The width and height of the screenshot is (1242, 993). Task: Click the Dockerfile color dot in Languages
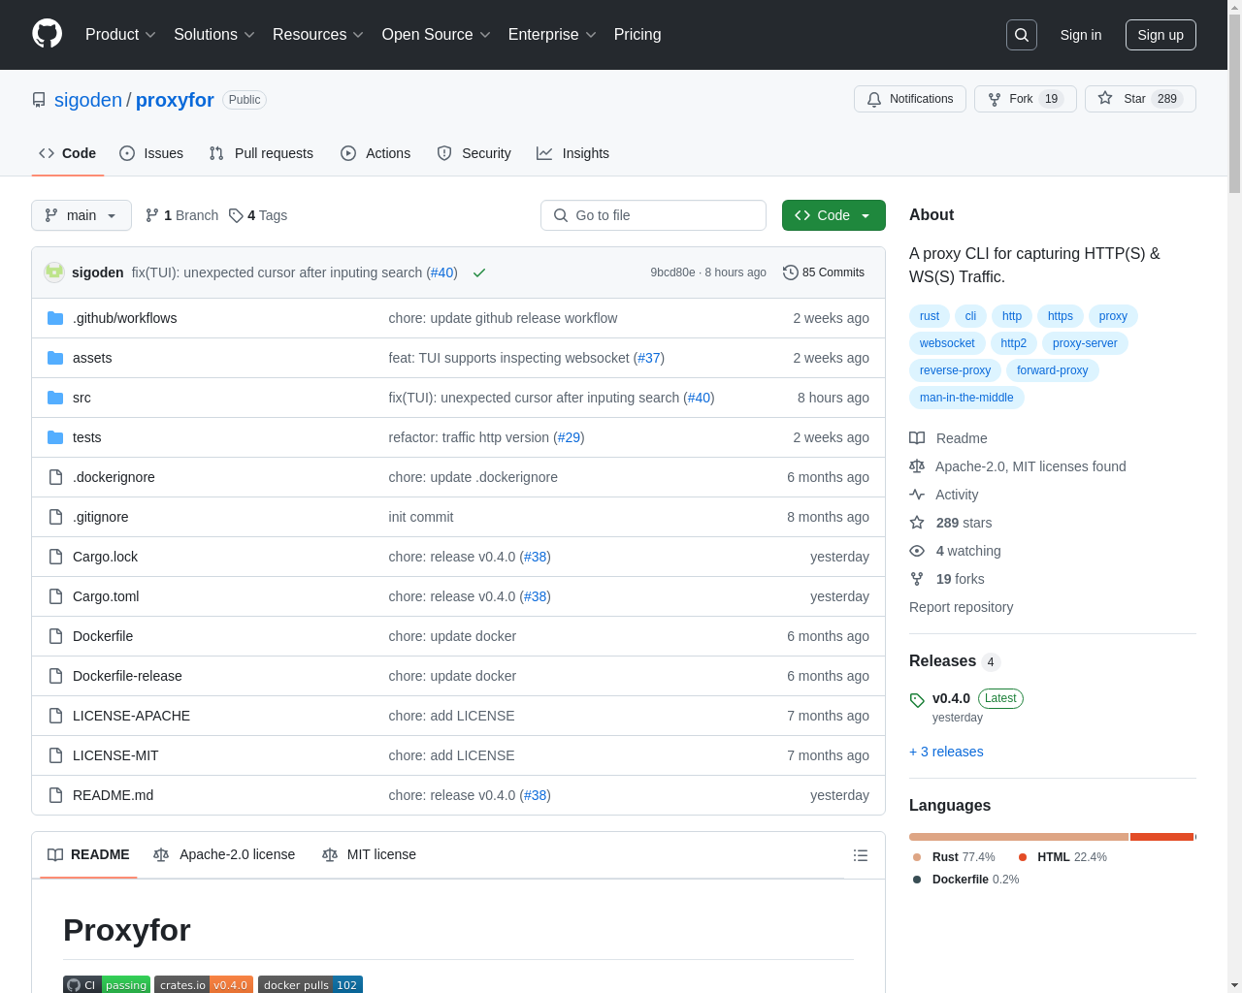[917, 880]
